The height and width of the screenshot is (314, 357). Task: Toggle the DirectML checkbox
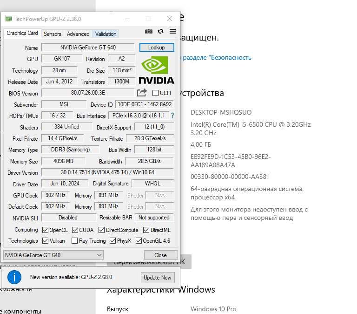[146, 230]
